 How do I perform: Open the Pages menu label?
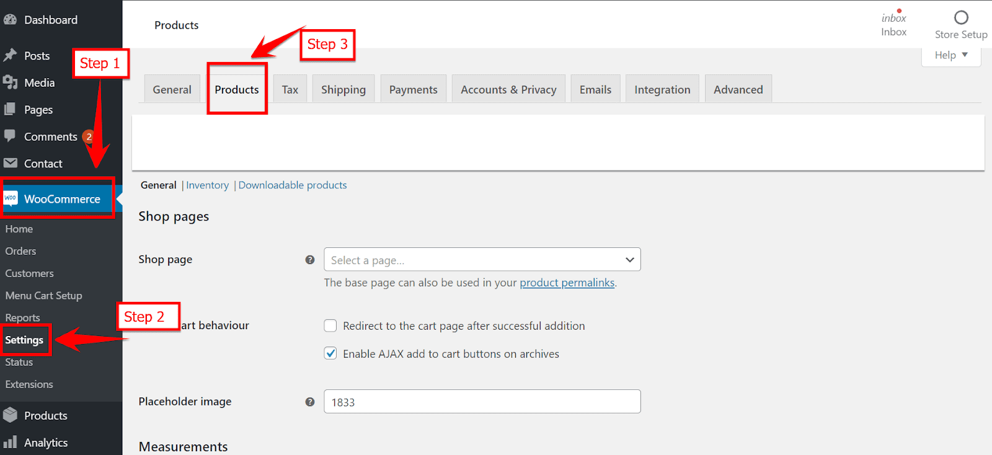pyautogui.click(x=38, y=110)
